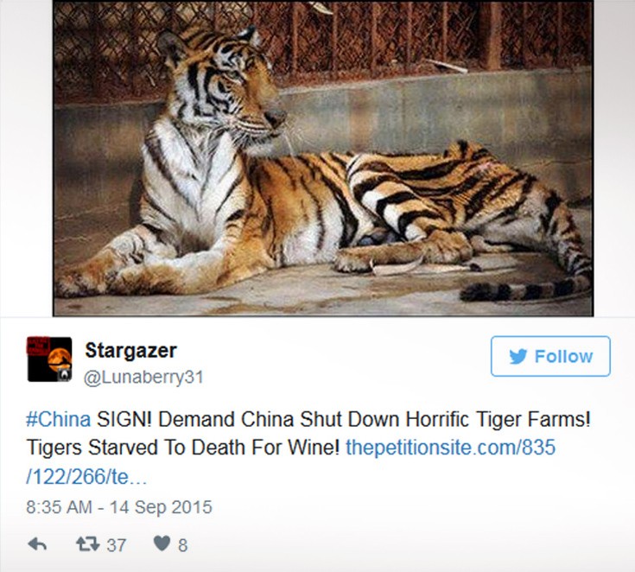Image resolution: width=635 pixels, height=572 pixels.
Task: Open the @Lunaberry31 handle
Action: pyautogui.click(x=143, y=377)
